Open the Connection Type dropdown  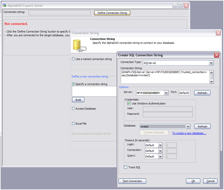(211, 63)
